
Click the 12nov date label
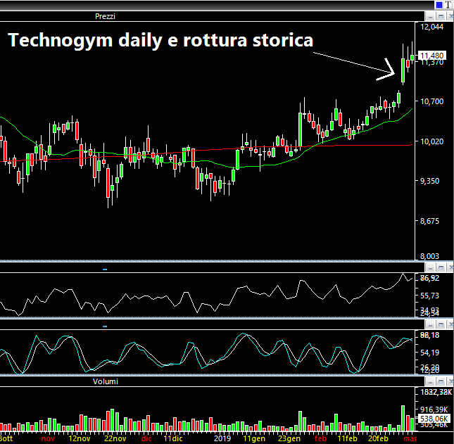coord(80,438)
